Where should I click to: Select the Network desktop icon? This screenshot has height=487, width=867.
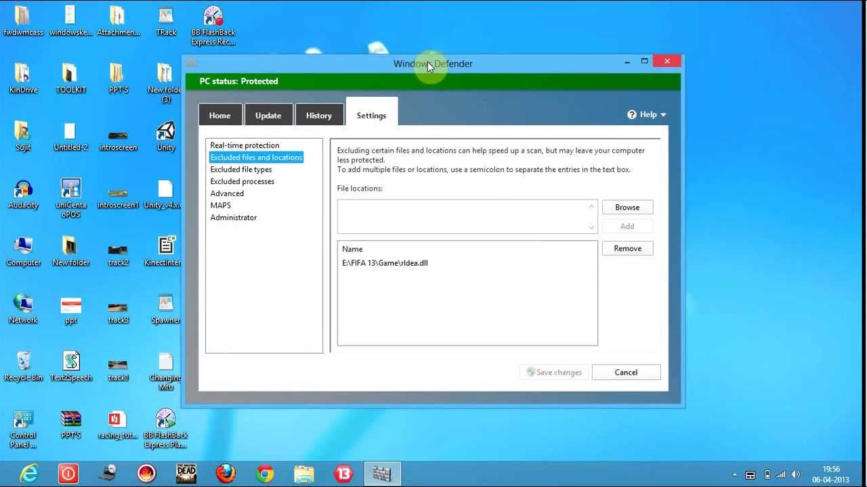click(x=23, y=309)
